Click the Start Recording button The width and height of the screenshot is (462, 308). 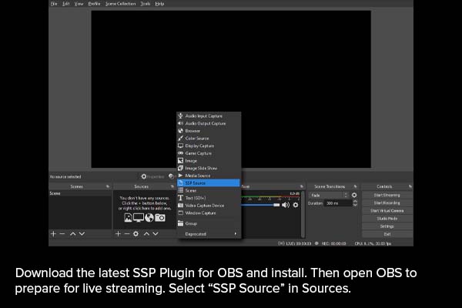tap(386, 203)
